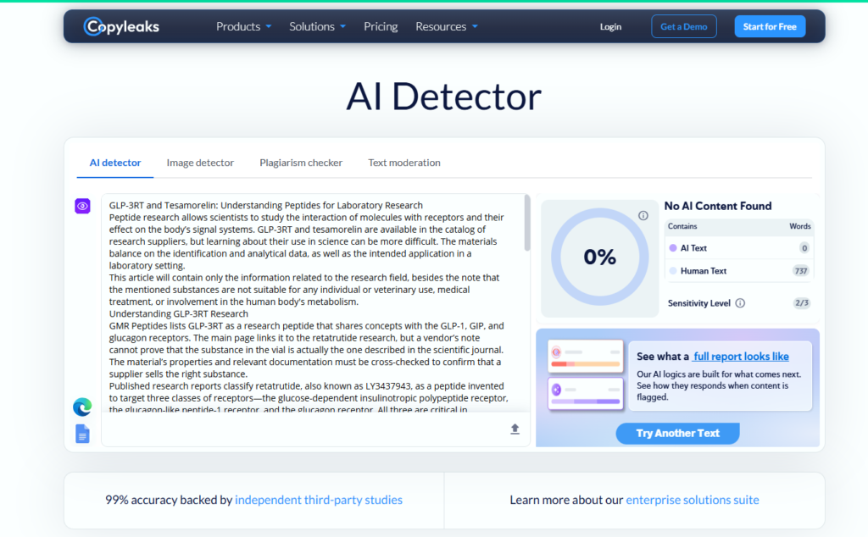This screenshot has height=537, width=868.
Task: Open the Solutions dropdown
Action: 317,26
